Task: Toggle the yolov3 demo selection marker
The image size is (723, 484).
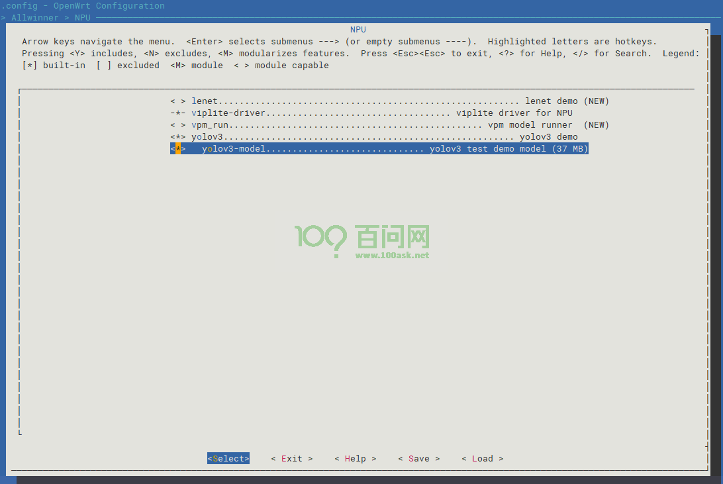Action: (x=177, y=137)
